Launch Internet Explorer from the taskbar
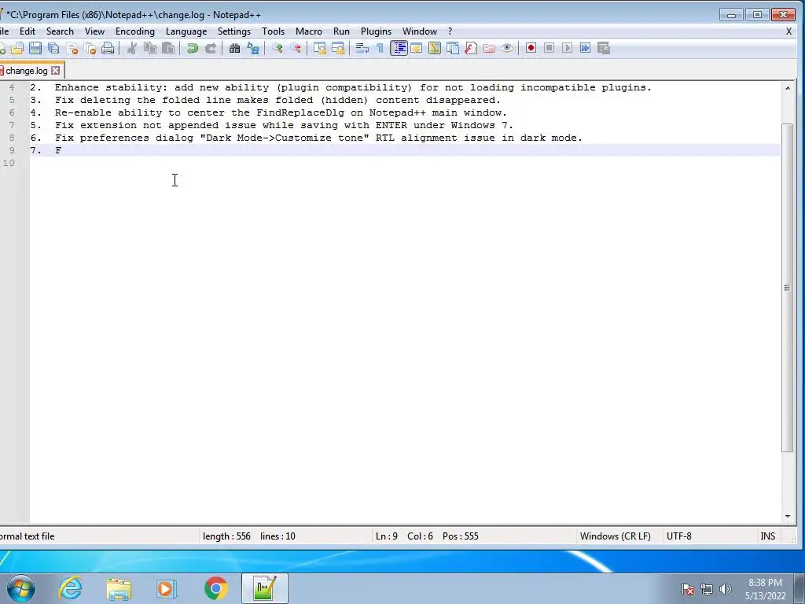Viewport: 805px width, 604px height. click(x=70, y=588)
